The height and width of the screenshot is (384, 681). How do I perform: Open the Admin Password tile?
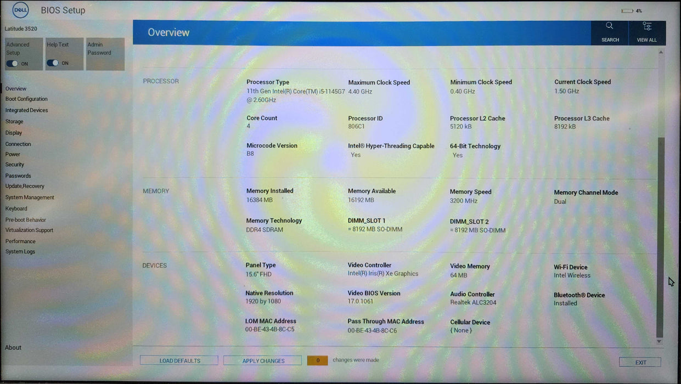(105, 54)
